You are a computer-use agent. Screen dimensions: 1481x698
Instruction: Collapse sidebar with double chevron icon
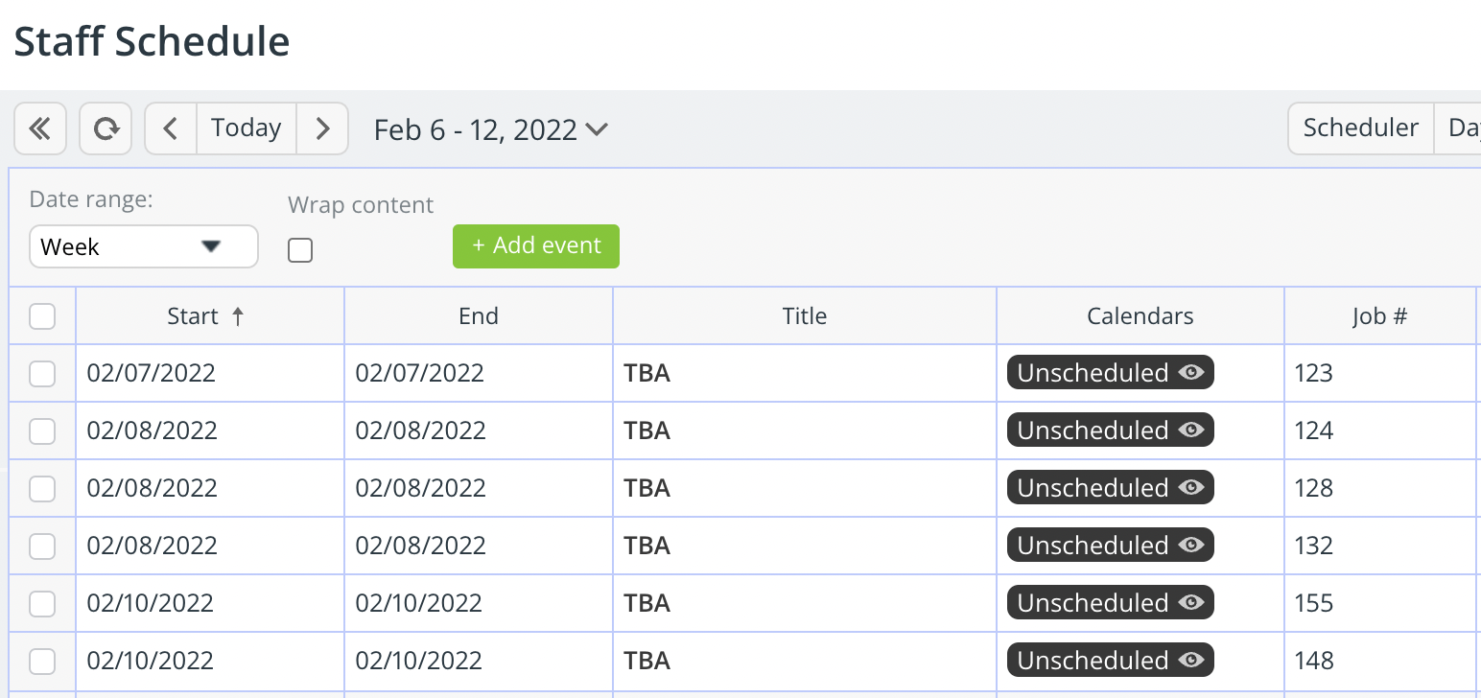coord(40,128)
